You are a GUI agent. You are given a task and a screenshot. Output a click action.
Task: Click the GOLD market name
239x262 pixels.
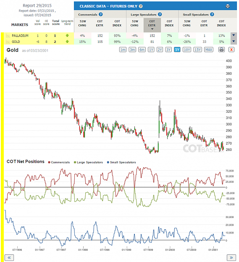click(16, 42)
